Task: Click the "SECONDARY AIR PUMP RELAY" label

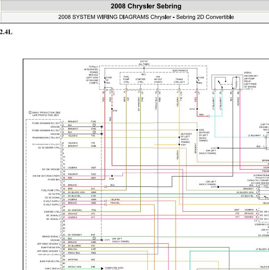Action: click(251, 81)
